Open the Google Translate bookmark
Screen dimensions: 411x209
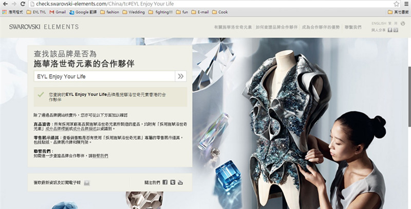tap(83, 12)
